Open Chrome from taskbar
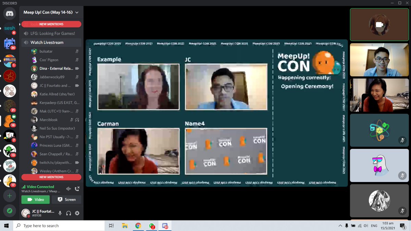Screen dimensions: 411x231 (138, 226)
